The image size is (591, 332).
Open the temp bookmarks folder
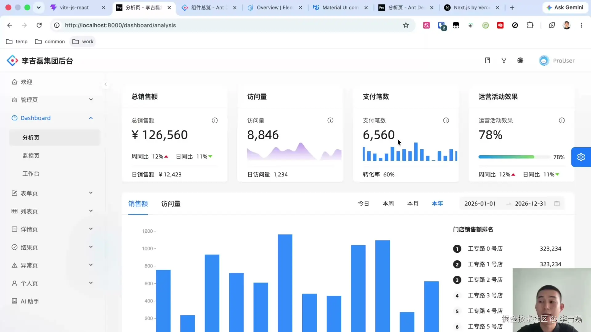[17, 41]
